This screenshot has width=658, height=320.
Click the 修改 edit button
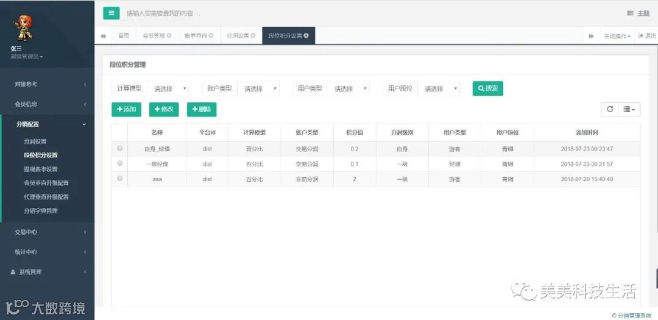(164, 109)
